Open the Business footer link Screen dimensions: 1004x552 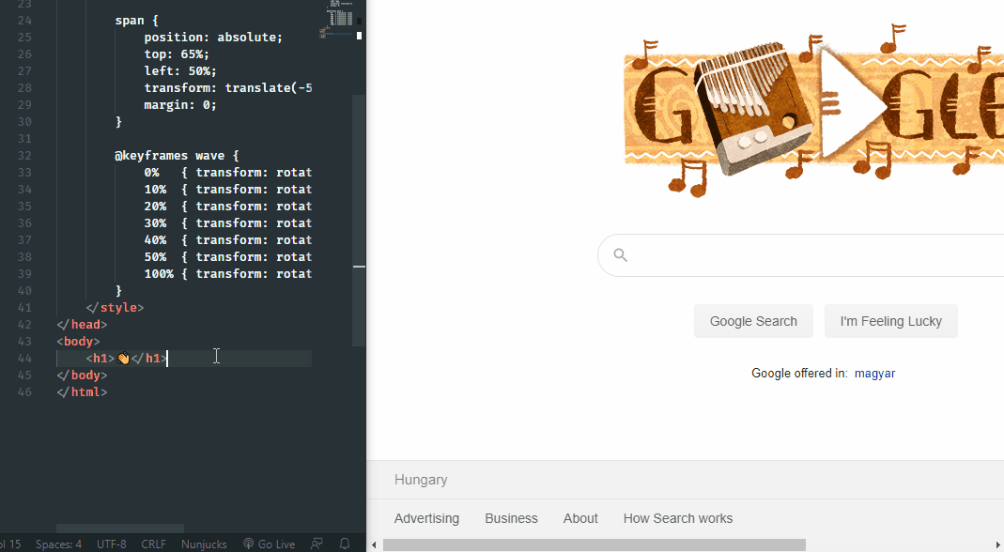[x=511, y=518]
